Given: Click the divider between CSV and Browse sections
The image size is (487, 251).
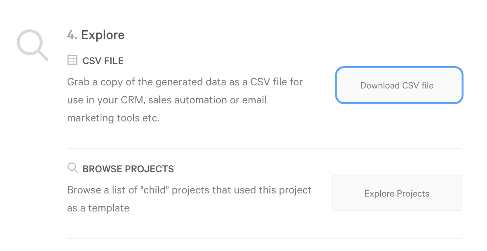Looking at the screenshot, I should coord(264,148).
